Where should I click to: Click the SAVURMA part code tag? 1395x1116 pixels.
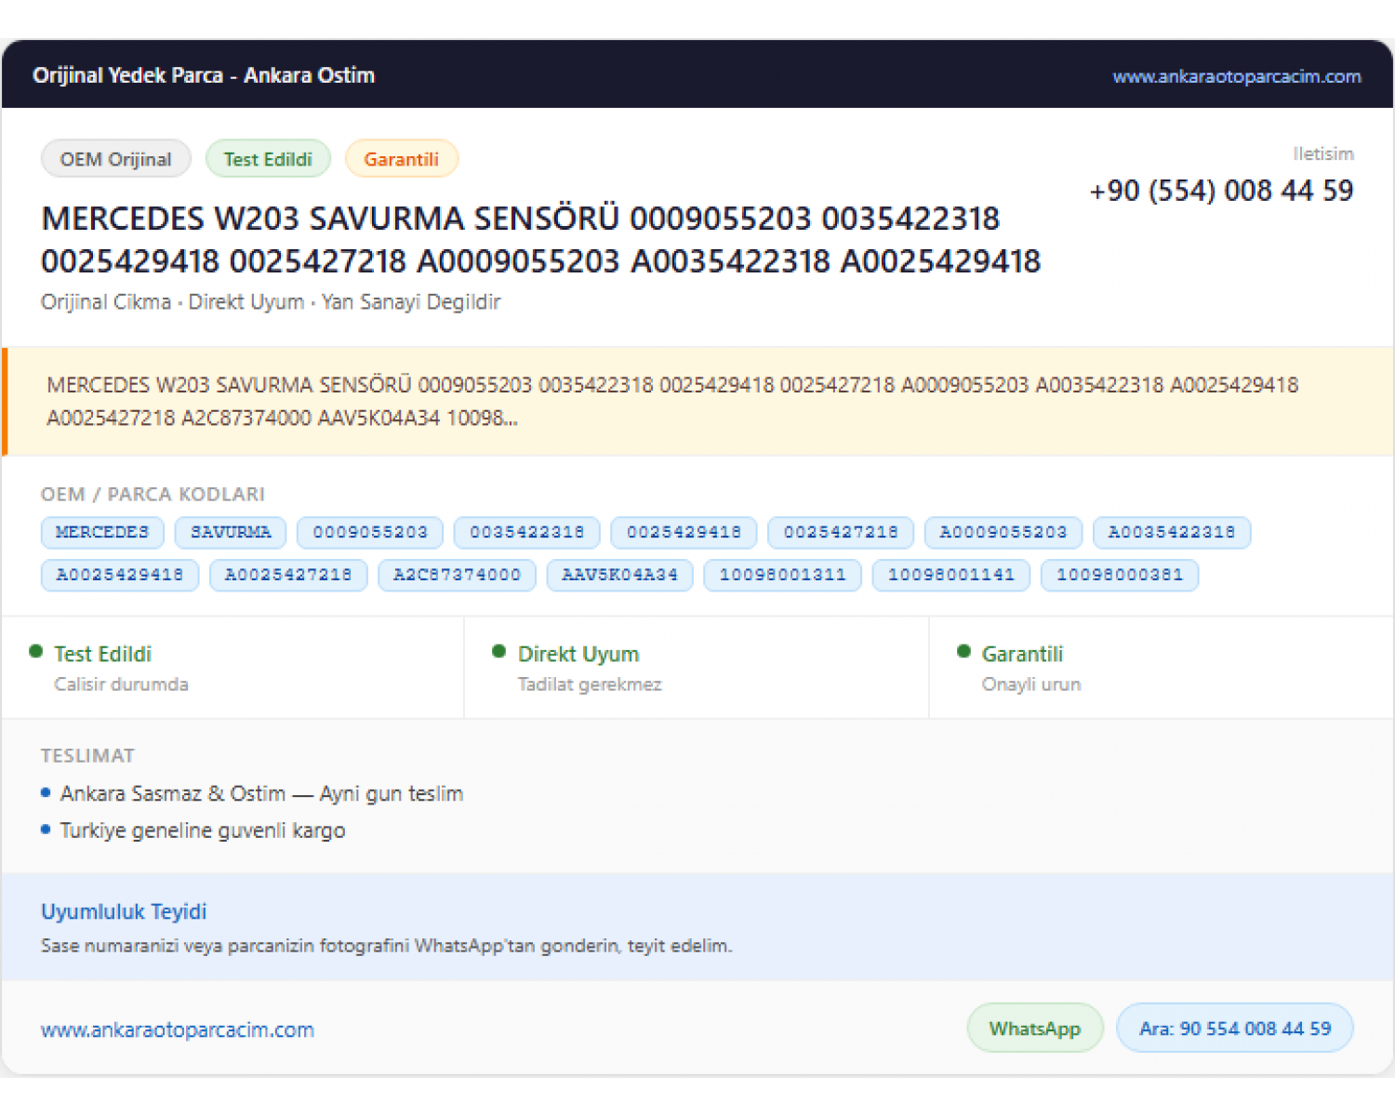[231, 532]
